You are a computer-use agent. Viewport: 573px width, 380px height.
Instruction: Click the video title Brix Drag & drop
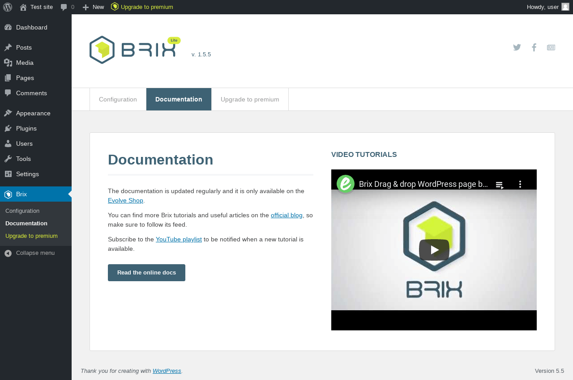[423, 184]
